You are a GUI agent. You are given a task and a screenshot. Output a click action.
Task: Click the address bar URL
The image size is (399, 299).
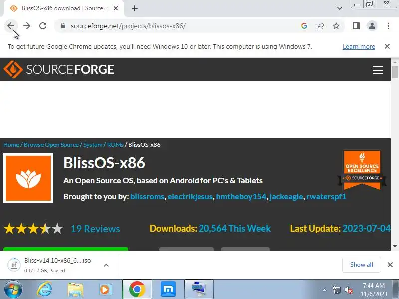coord(128,26)
